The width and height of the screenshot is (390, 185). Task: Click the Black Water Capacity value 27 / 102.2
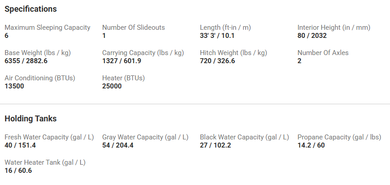(x=215, y=145)
